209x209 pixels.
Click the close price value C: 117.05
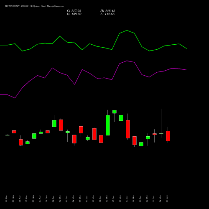coord(74,11)
